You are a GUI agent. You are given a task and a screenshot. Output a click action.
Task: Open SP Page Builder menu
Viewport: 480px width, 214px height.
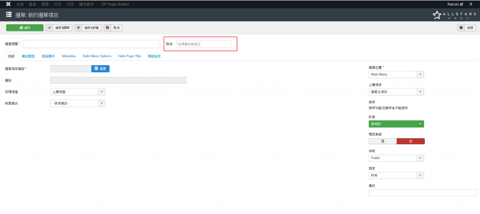115,4
